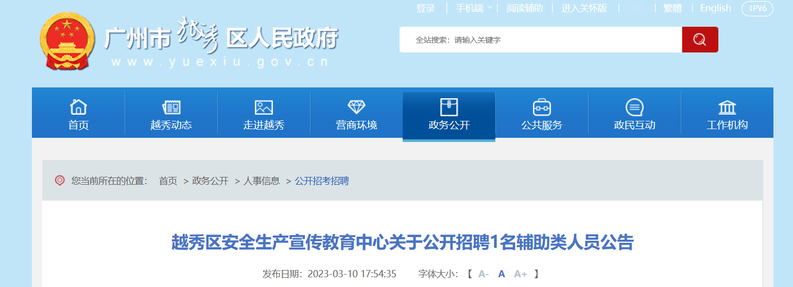This screenshot has height=287, width=793.
Task: Switch to 繁體 version
Action: coord(673,8)
